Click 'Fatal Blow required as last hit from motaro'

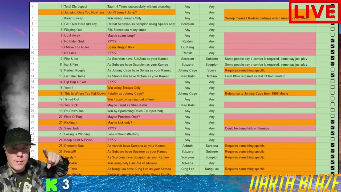click(270, 76)
